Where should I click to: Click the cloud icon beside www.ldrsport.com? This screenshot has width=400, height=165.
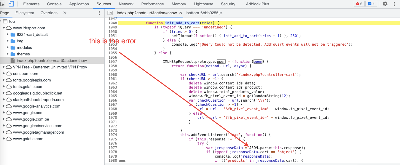[9, 28]
